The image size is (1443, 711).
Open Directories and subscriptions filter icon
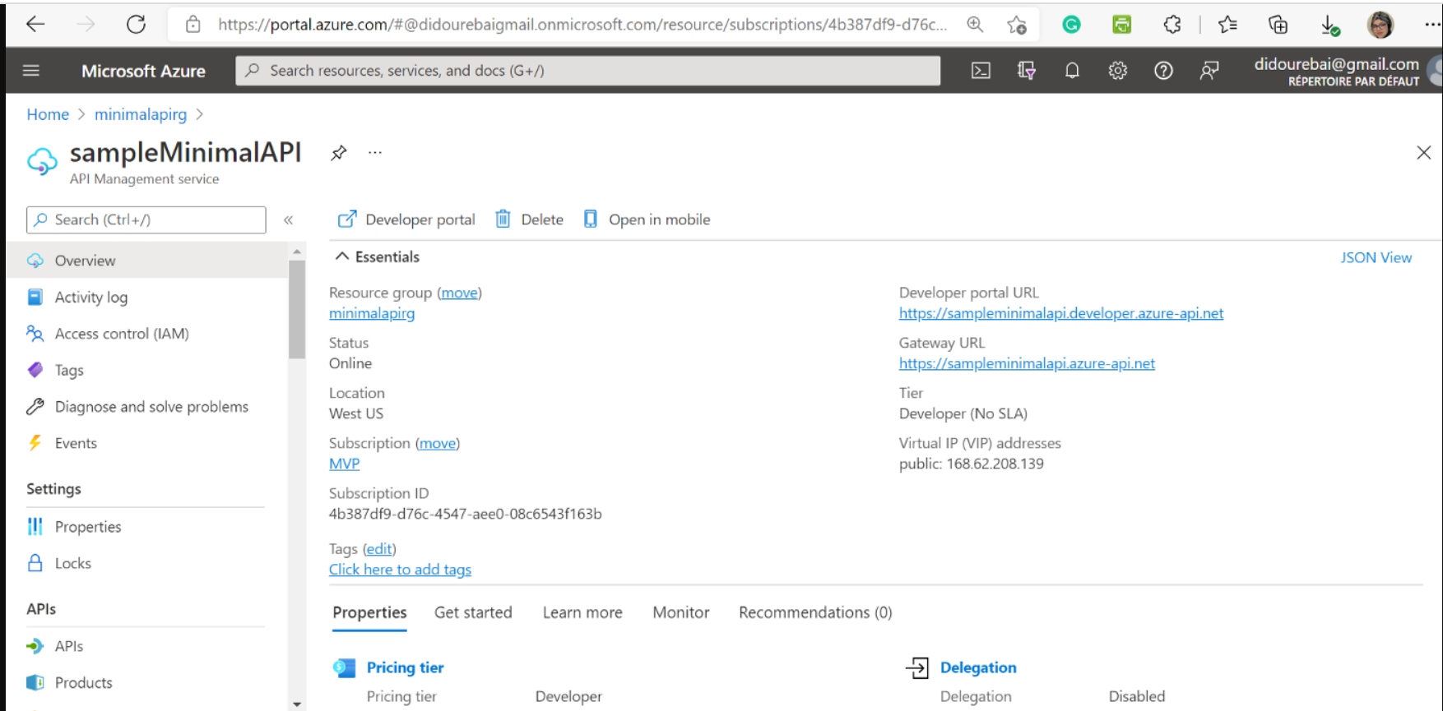pos(1026,71)
